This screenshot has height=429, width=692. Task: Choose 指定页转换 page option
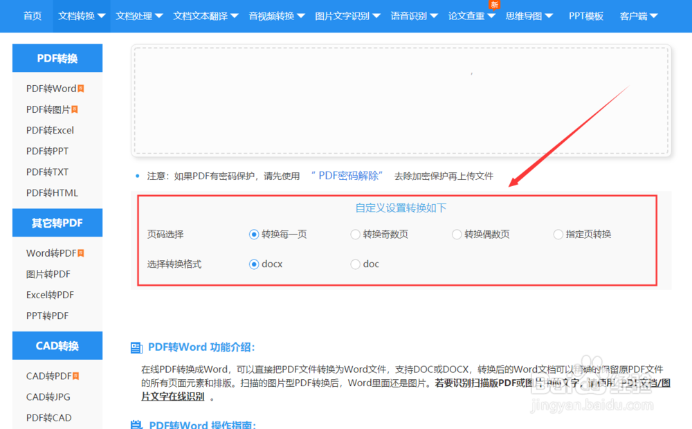tap(558, 234)
